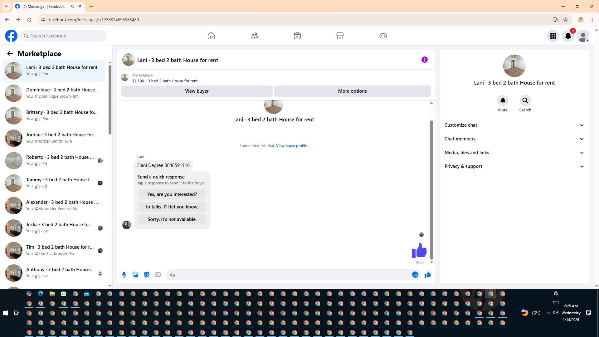Open the attach photo icon
The image size is (599, 337).
click(135, 275)
